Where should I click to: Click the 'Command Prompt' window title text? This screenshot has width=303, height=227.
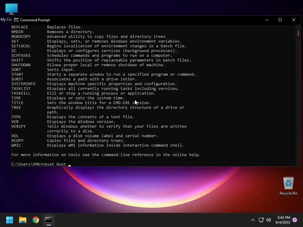pos(35,20)
